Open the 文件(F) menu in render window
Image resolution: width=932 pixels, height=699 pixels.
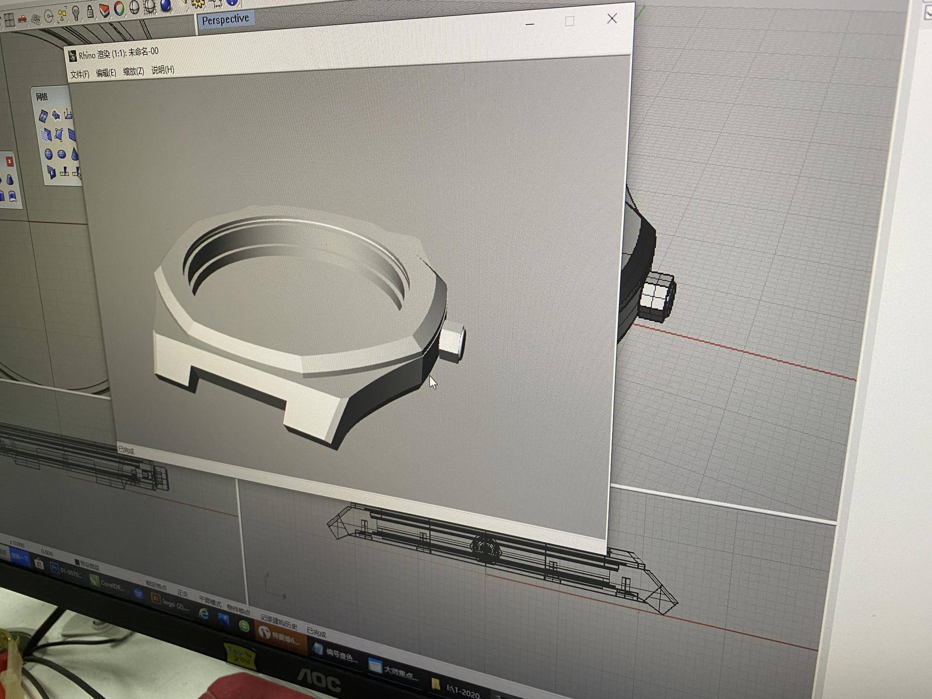coord(80,74)
